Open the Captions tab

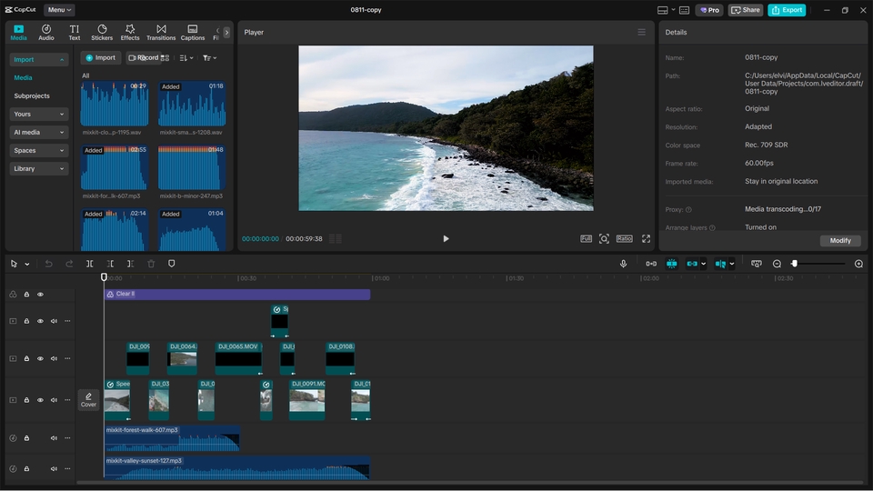(x=193, y=33)
